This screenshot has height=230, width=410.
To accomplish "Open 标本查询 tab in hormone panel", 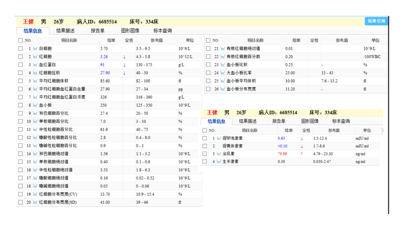I will [x=341, y=121].
